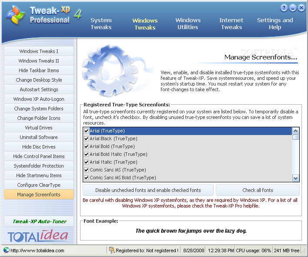Click the registration keys icon
The width and height of the screenshot is (308, 257).
coord(111,250)
